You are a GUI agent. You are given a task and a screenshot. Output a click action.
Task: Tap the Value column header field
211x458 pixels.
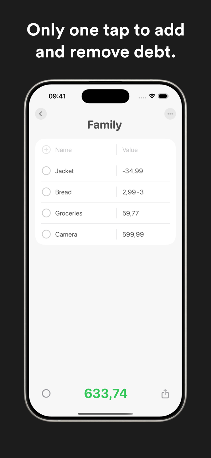point(130,150)
